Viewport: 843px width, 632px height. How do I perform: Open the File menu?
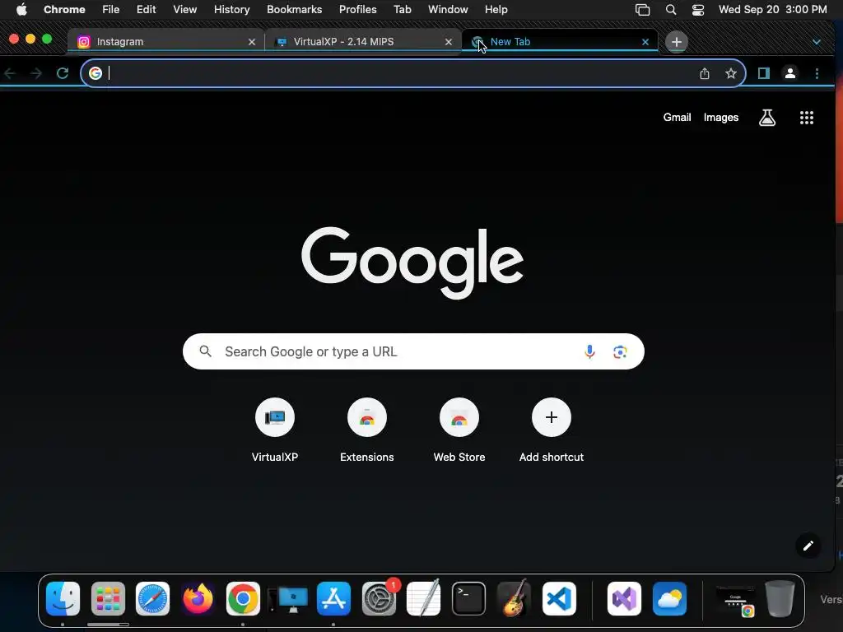click(x=111, y=10)
